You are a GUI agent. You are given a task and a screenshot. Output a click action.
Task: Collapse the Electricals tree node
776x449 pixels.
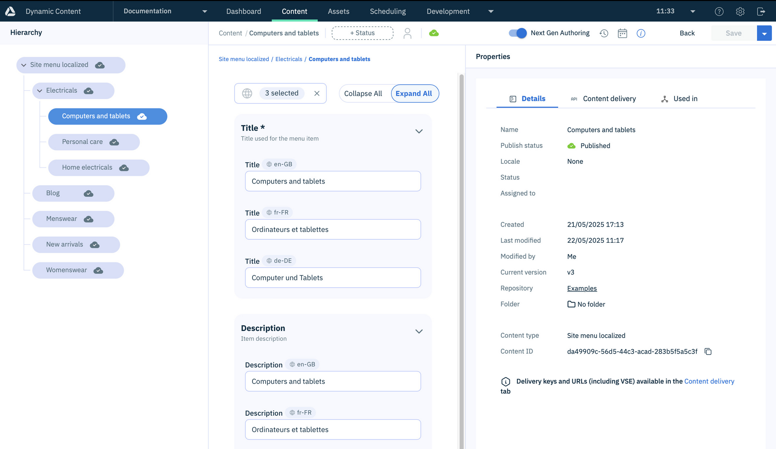click(40, 91)
